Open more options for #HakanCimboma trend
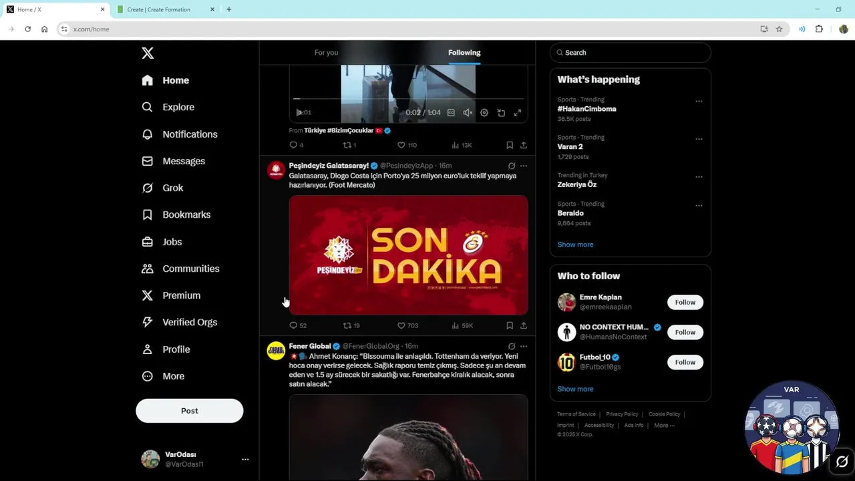This screenshot has width=855, height=481. pyautogui.click(x=699, y=102)
